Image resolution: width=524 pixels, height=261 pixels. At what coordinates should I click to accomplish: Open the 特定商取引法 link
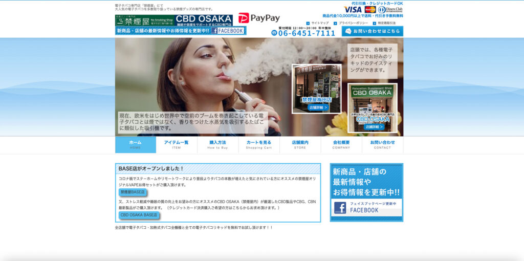coord(386,23)
